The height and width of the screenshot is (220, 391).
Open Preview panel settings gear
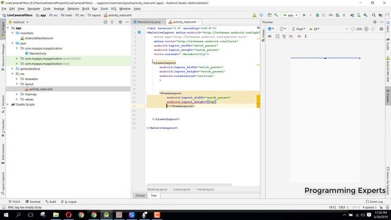point(375,22)
